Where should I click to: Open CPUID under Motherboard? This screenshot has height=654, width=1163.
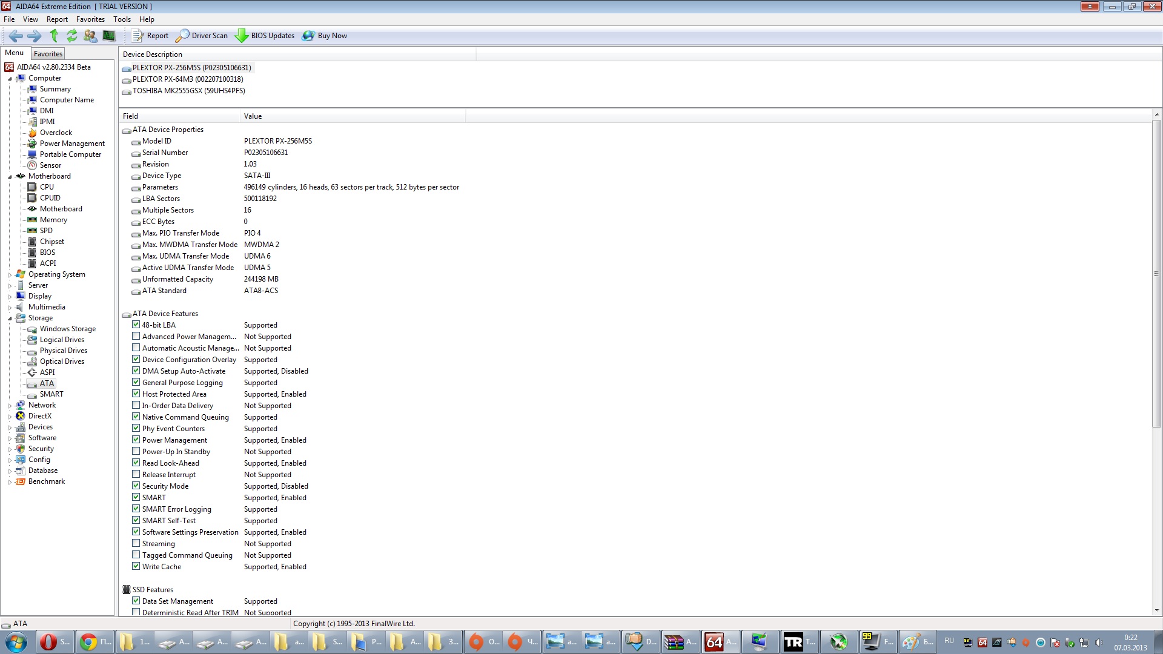pos(50,198)
